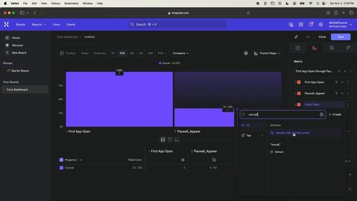
Task: Click the Overall legend color marker
Action: pos(160,63)
